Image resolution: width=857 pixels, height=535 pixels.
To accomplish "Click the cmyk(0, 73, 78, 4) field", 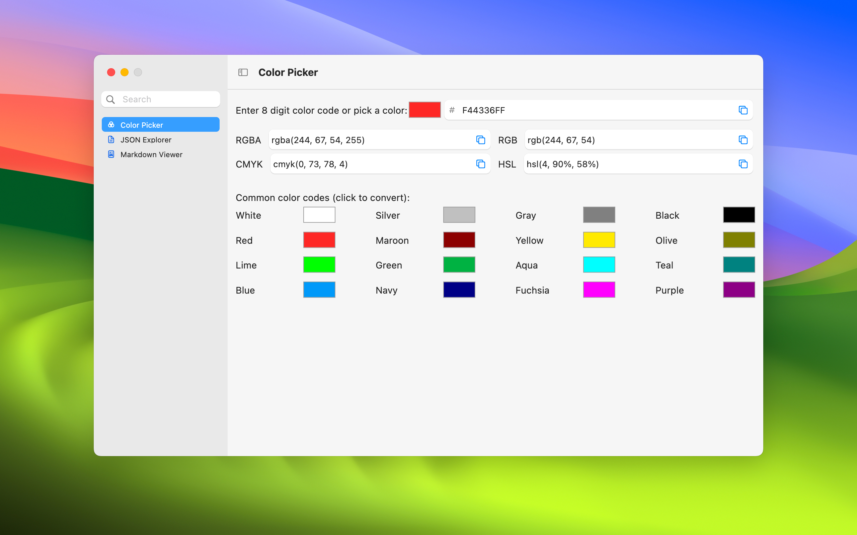I will (x=380, y=164).
